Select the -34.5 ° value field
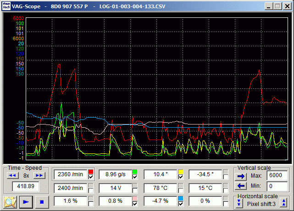Viewport: 294px width, 211px height. [x=205, y=174]
